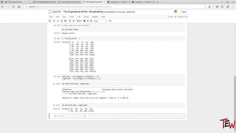
Task: Expand the tab preview chevron
Action: 162,2
